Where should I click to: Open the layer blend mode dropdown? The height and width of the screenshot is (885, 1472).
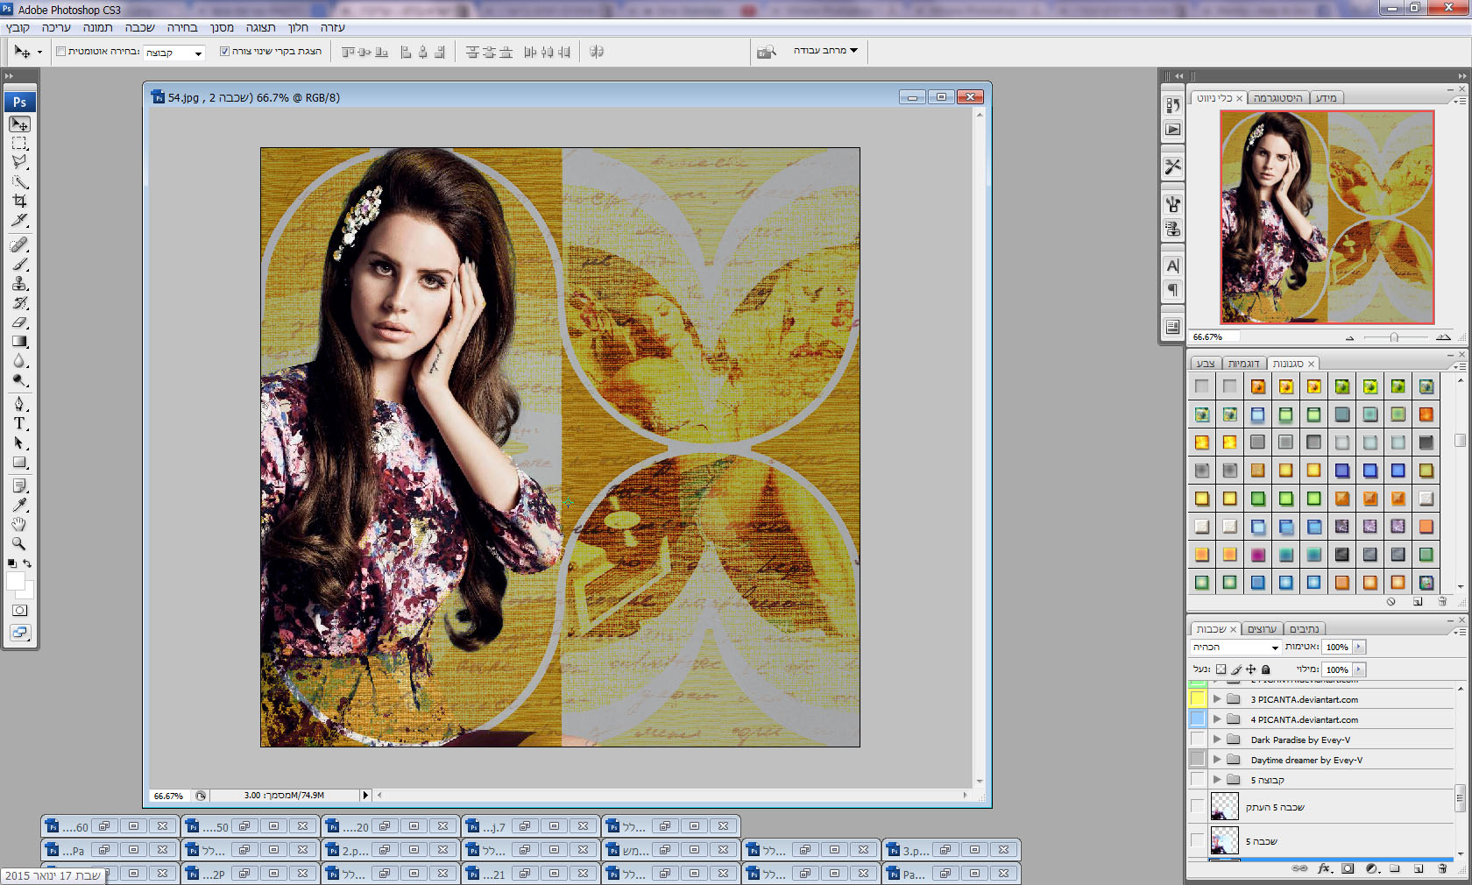[1235, 647]
